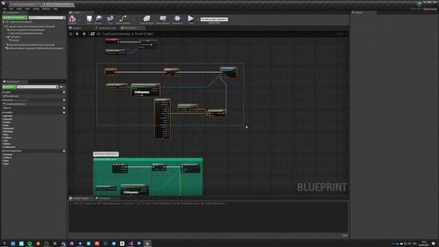Click Event Graph in the breadcrumb
This screenshot has width=439, height=247.
(144, 34)
